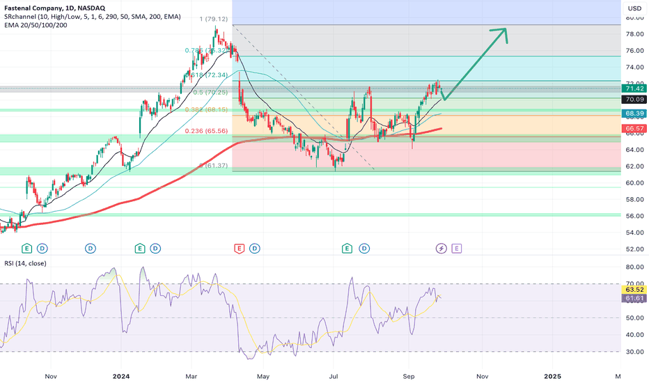Click the Fib label 0.236 (65.56)

point(206,131)
